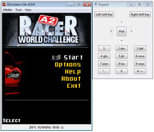Select Help in the game menu

click(x=73, y=72)
